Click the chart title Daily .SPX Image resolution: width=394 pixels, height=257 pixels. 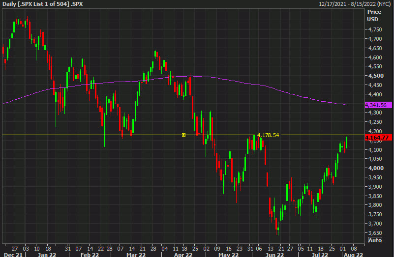[x=42, y=4]
